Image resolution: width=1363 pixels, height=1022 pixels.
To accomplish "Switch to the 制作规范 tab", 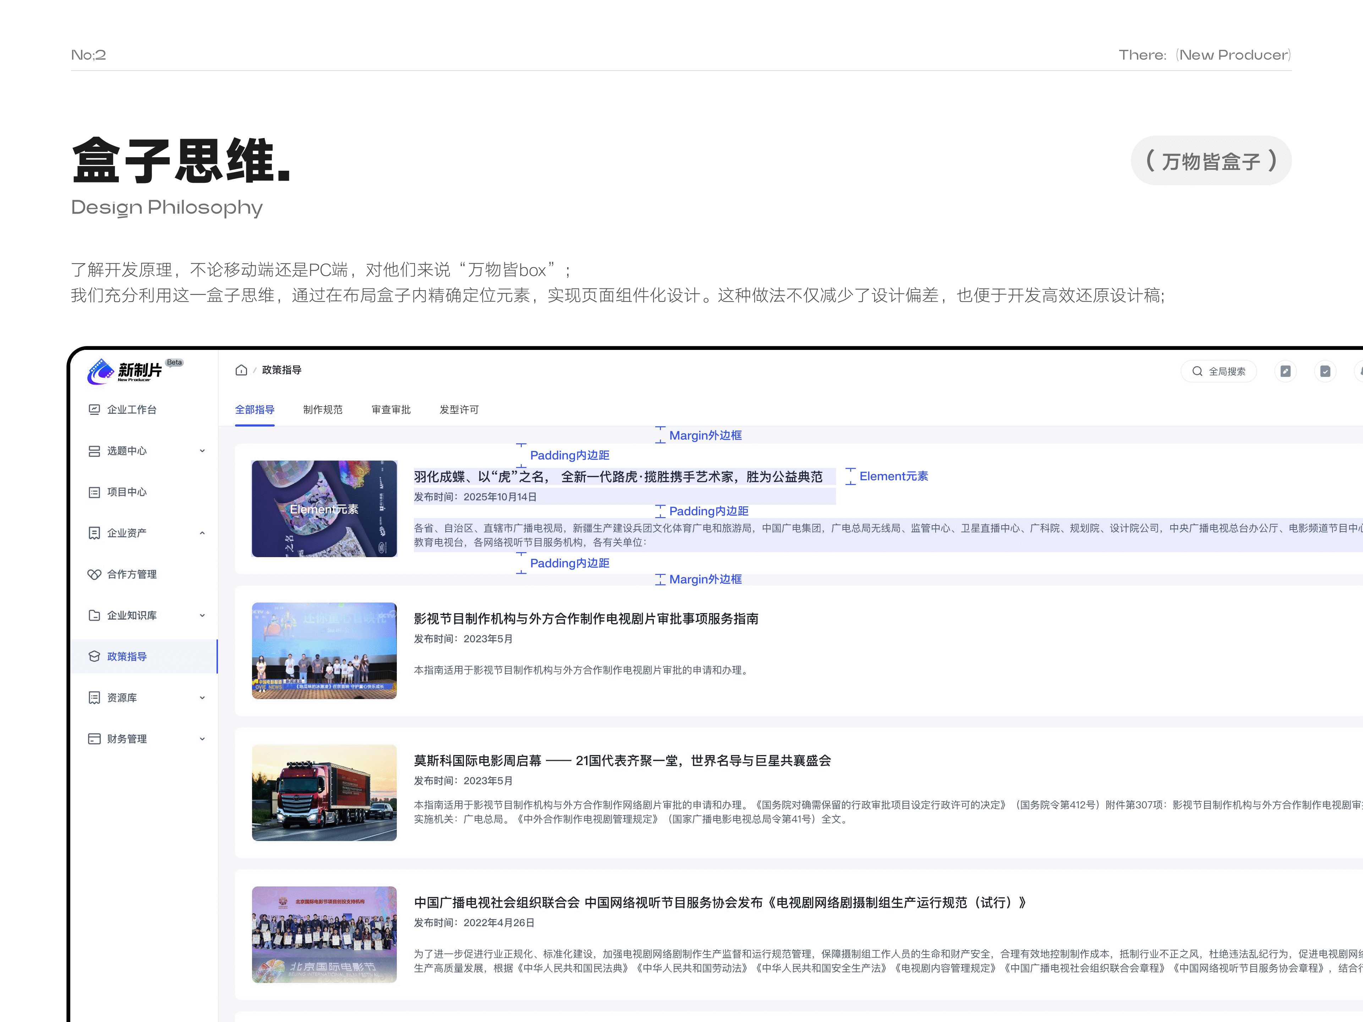I will point(322,410).
